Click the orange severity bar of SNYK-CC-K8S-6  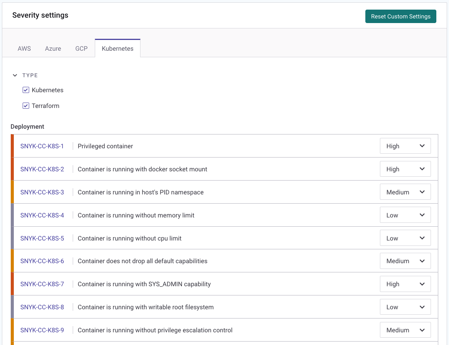12,261
